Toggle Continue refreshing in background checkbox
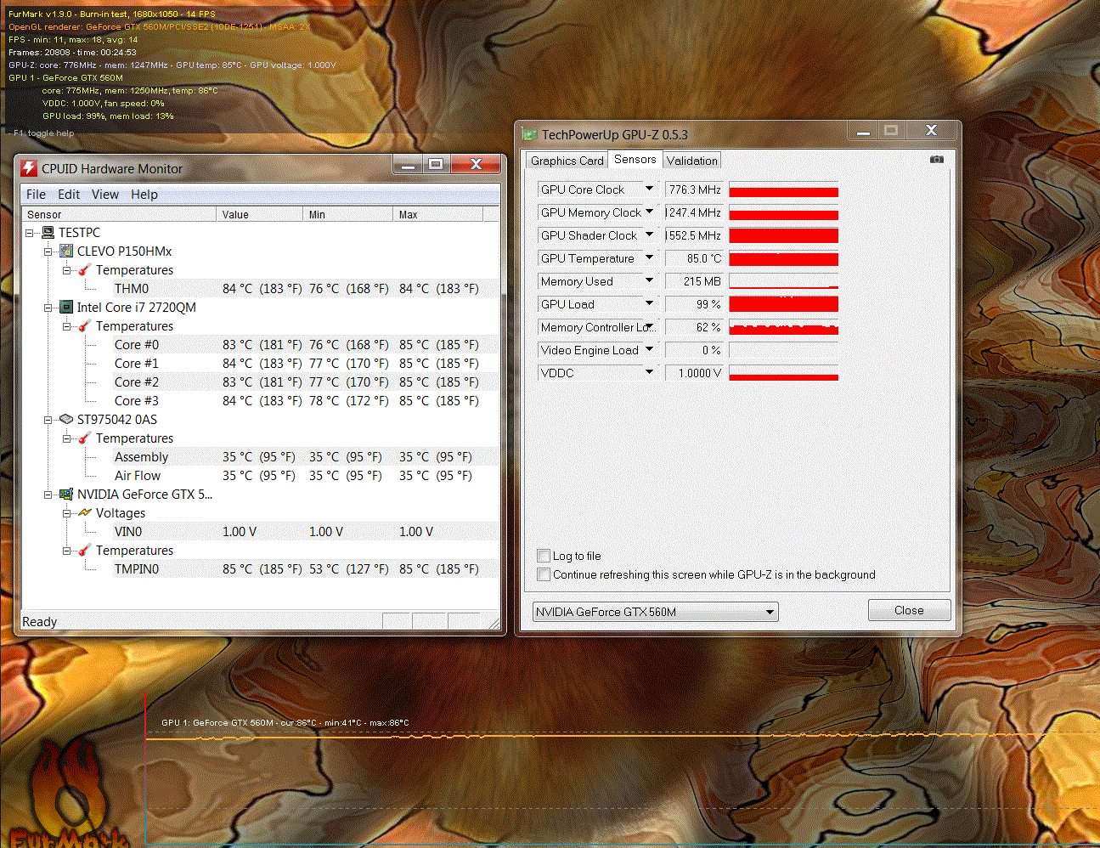Screen dimensions: 1100x848 [x=544, y=574]
